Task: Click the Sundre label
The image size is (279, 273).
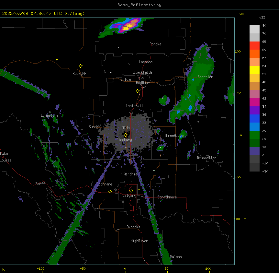Action: click(95, 127)
